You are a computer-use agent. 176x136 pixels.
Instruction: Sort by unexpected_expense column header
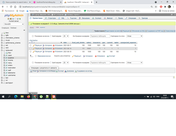128,43
